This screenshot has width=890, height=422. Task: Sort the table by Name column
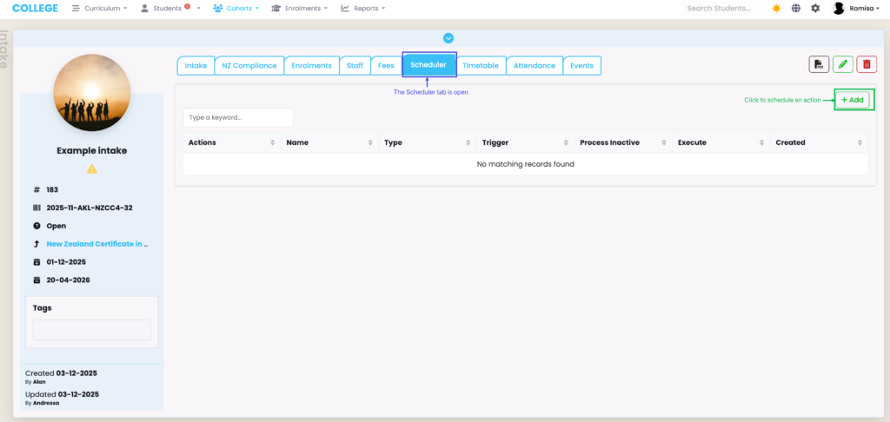[329, 142]
